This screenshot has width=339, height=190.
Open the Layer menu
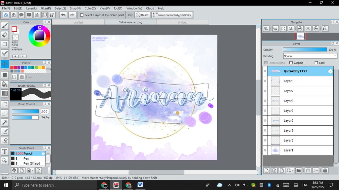31,8
